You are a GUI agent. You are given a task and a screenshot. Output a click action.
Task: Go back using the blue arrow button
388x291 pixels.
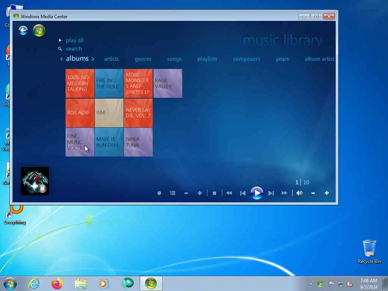[23, 31]
